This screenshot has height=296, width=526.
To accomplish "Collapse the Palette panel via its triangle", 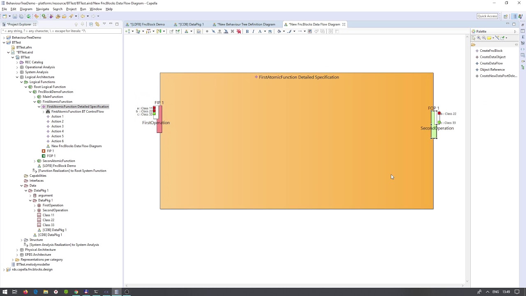I will (515, 32).
